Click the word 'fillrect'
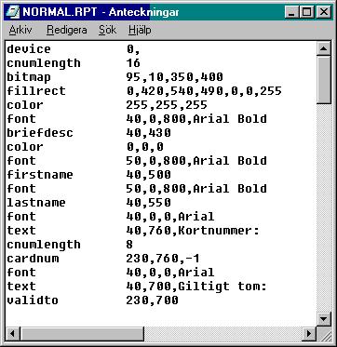 (x=36, y=91)
